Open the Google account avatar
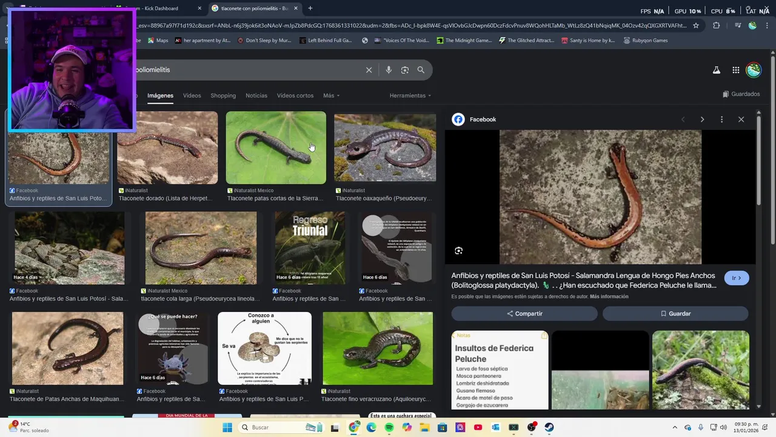Screen dimensions: 776x437 tap(754, 70)
